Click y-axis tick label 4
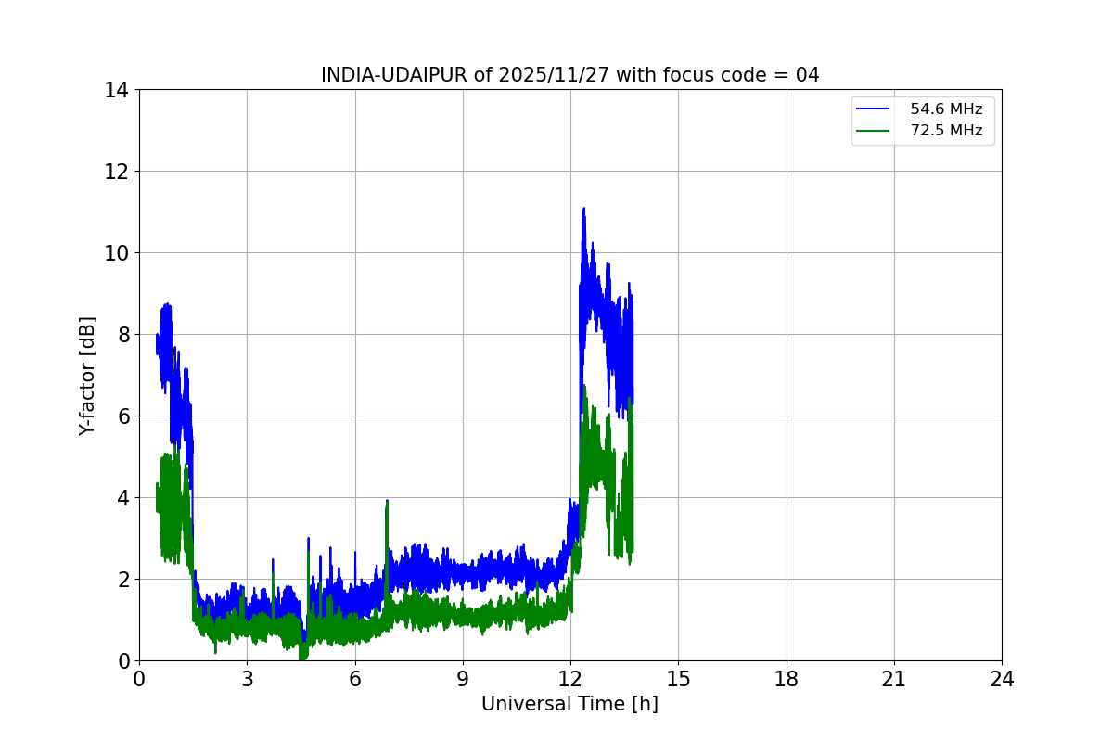Screen dimensions: 1113x742 (122, 498)
